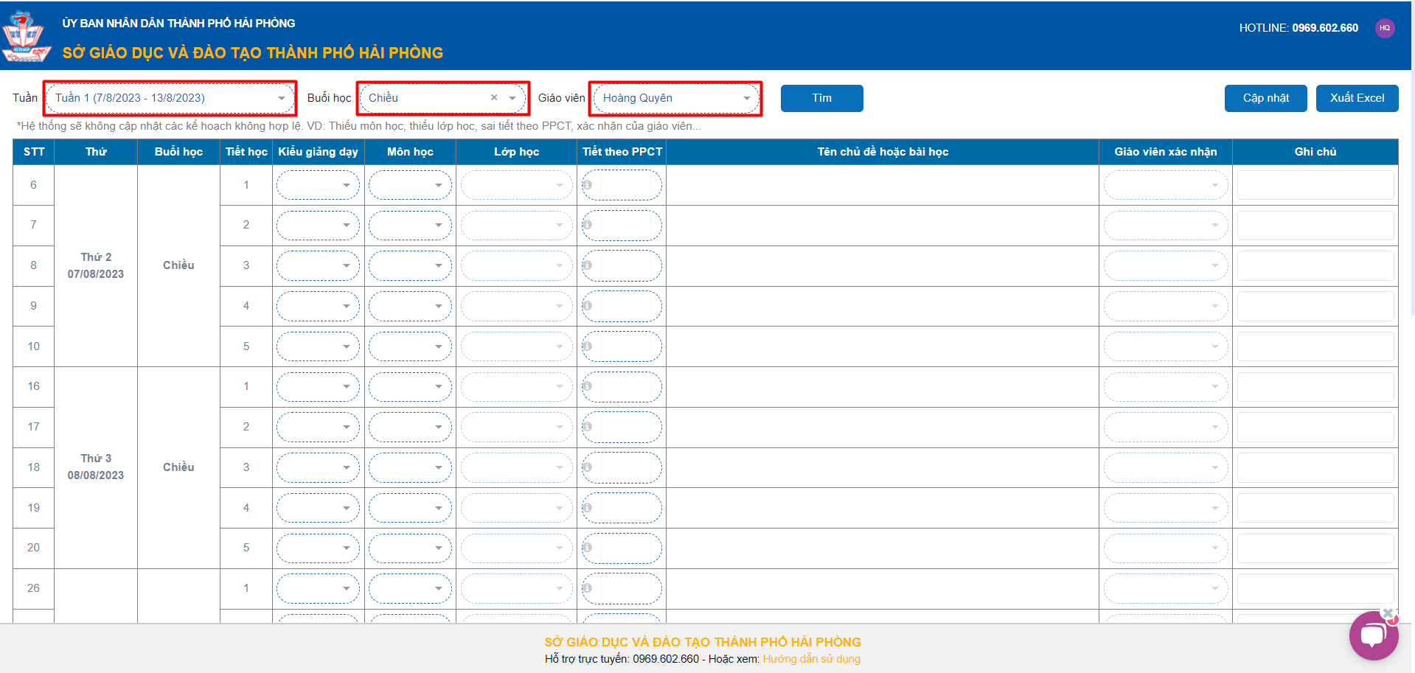
Task: Click the info icon in STT 10 PPCT cell
Action: click(x=587, y=346)
